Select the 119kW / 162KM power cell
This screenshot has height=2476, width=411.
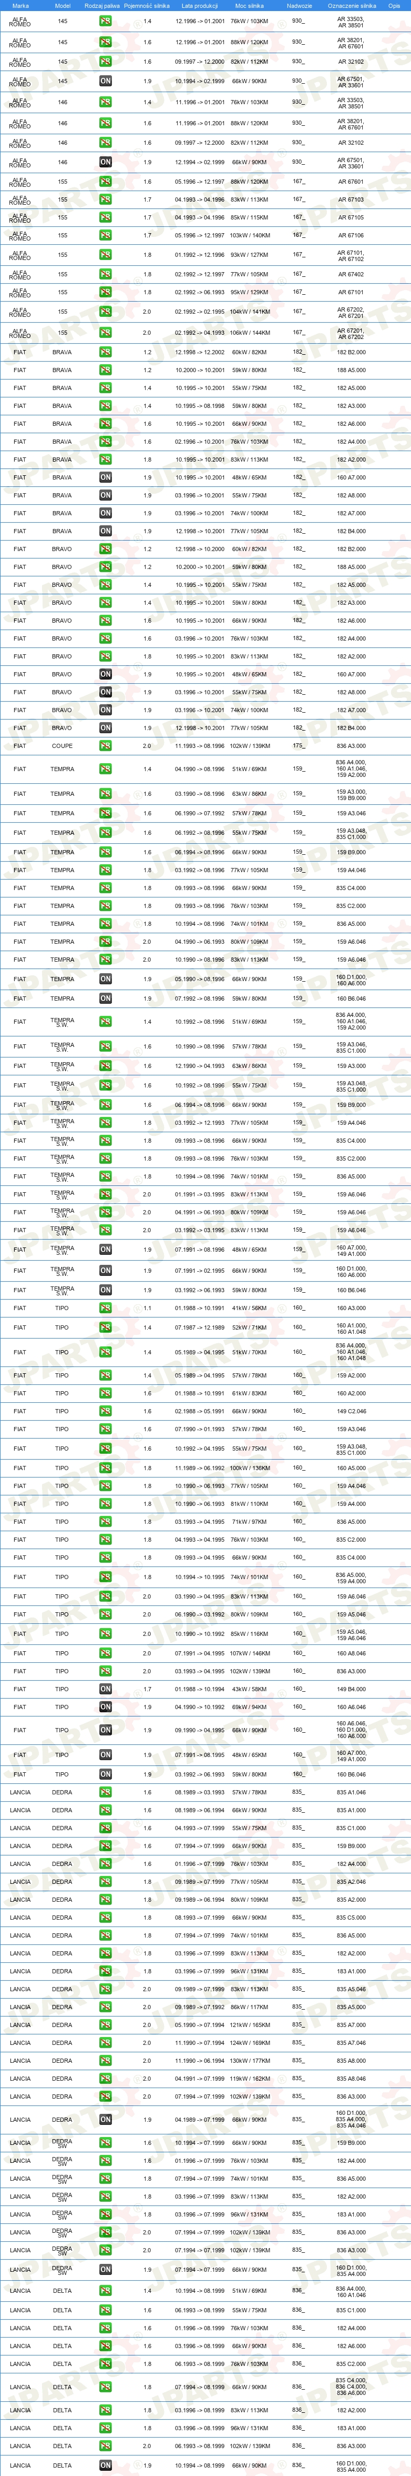pyautogui.click(x=250, y=2079)
